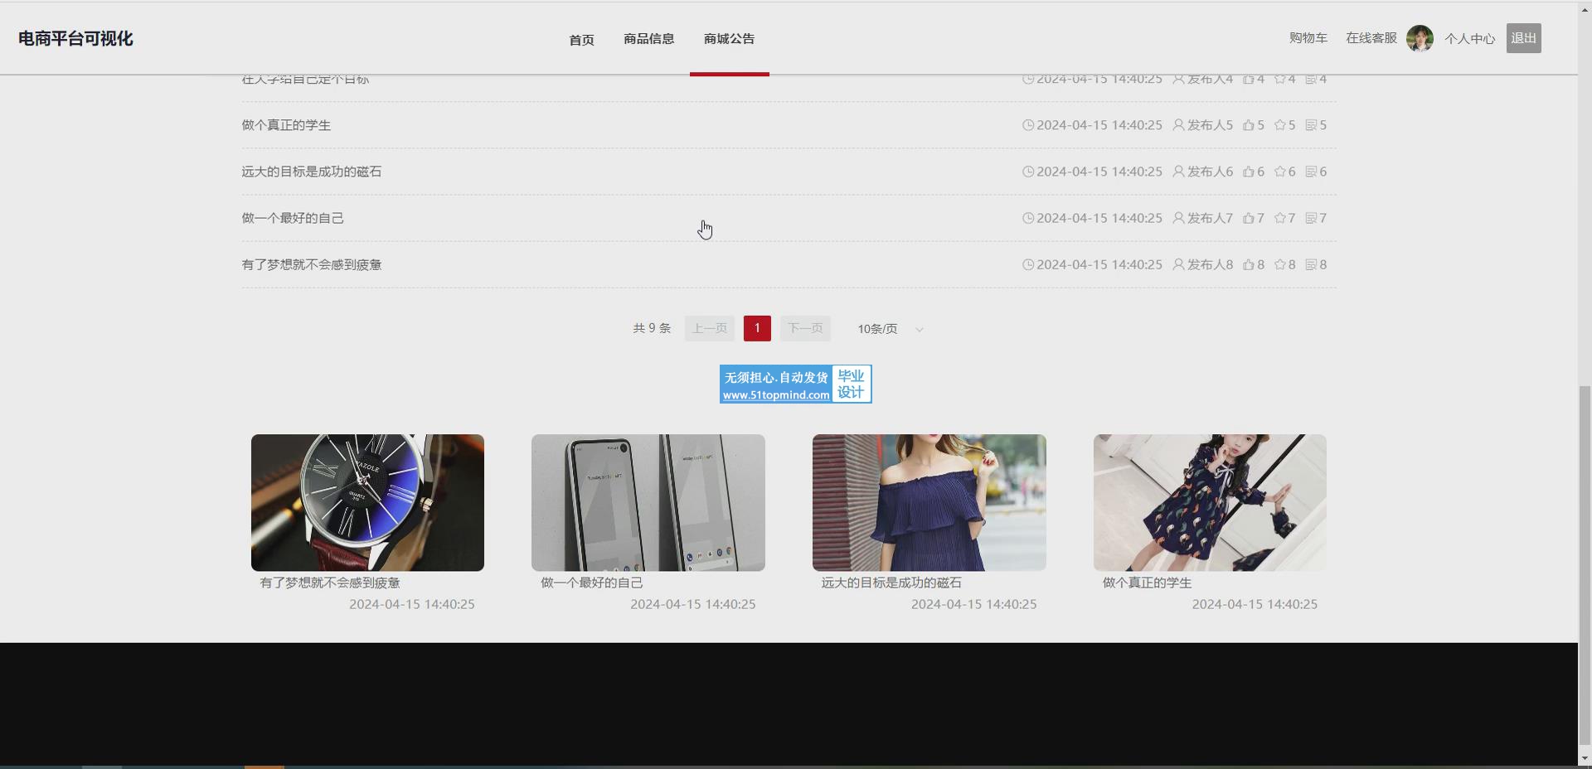Click the 无须担心.自动发货 banner image
The image size is (1592, 769).
pos(795,384)
